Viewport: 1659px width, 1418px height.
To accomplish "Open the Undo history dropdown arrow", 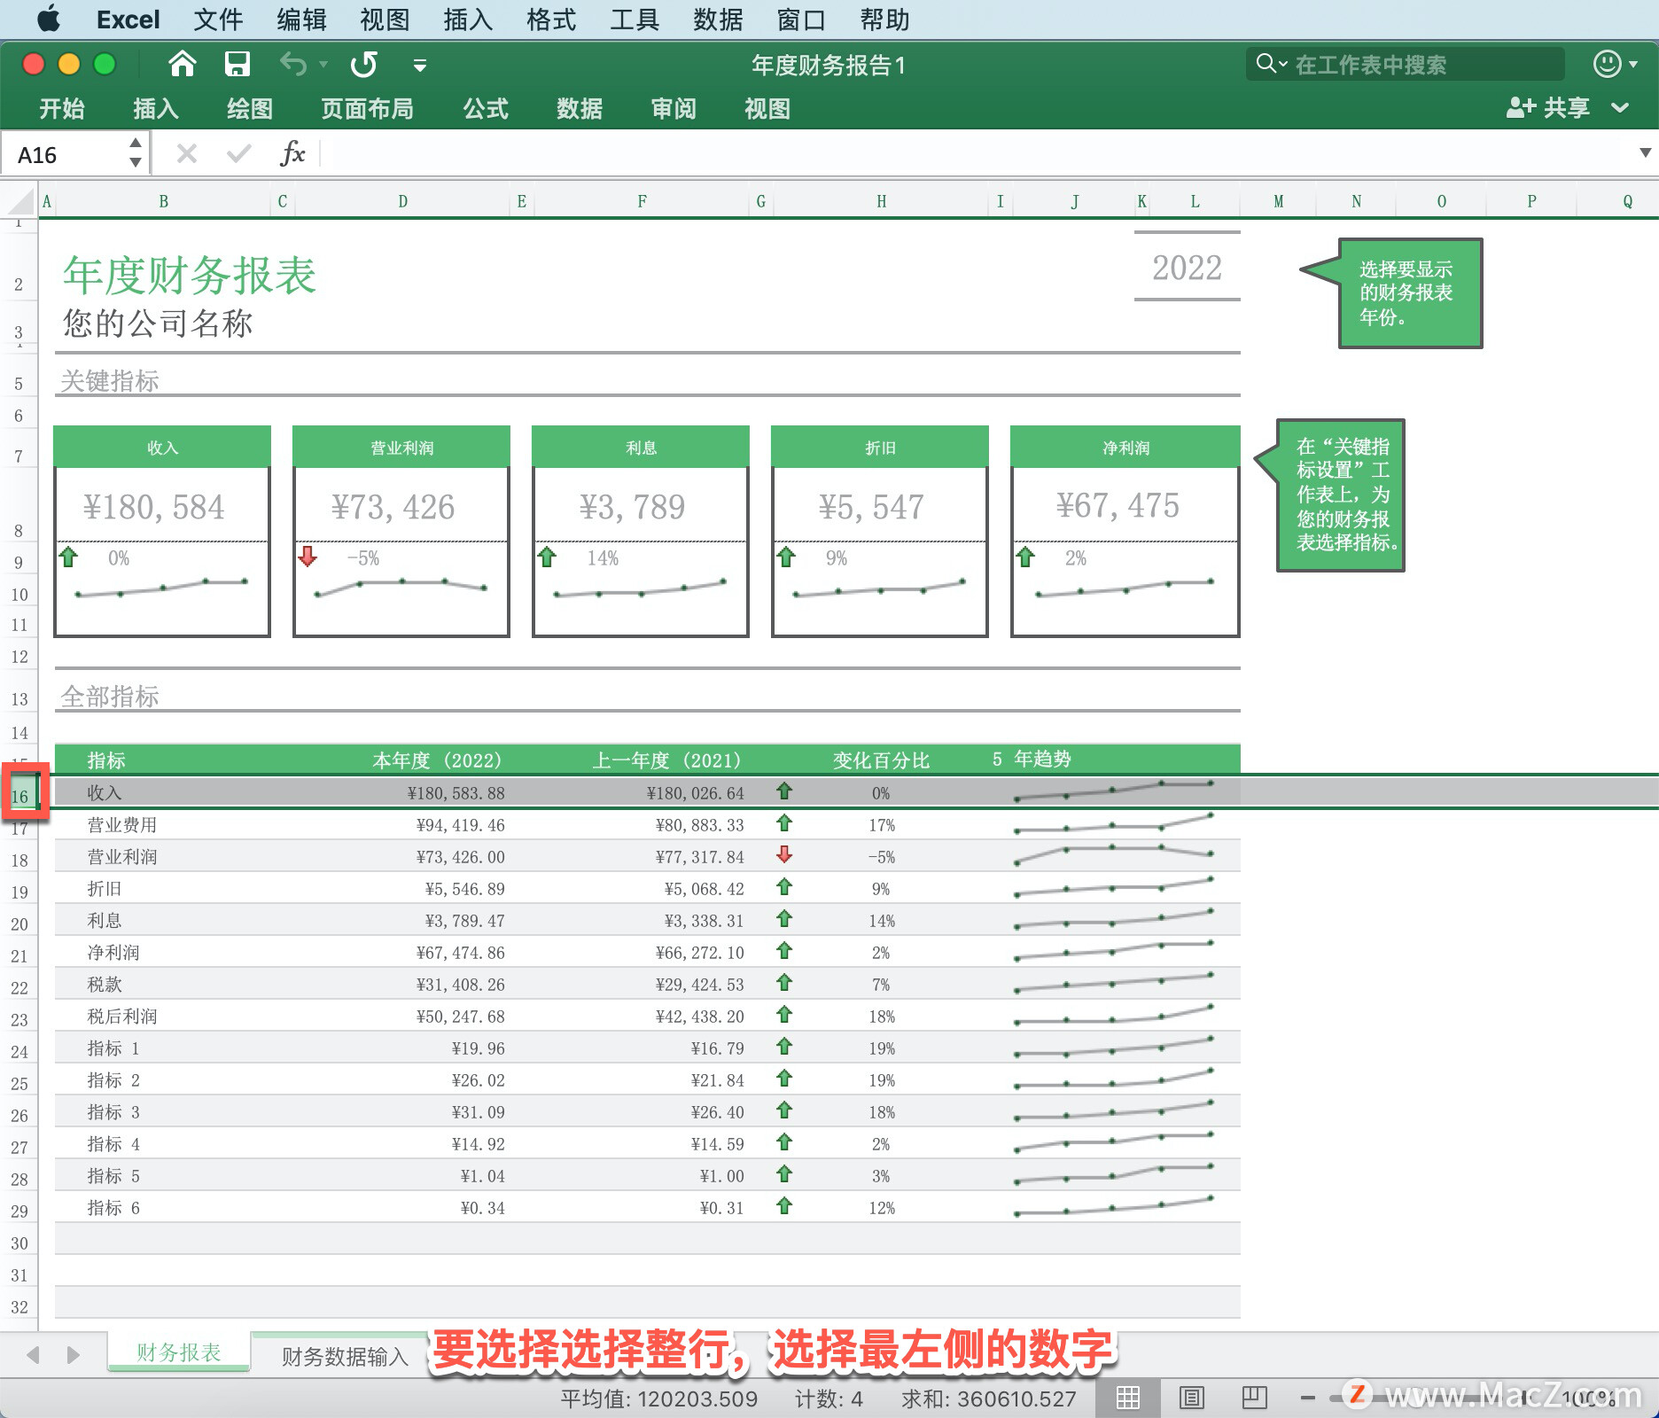I will click(323, 65).
